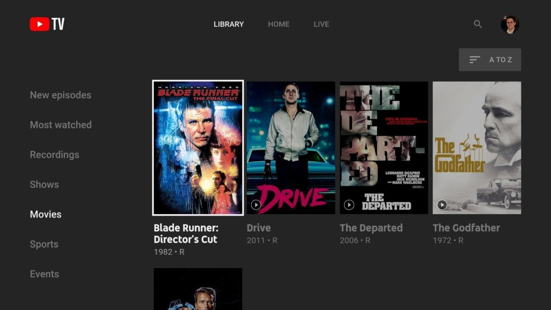Click the play icon on The Godfather poster
The height and width of the screenshot is (310, 551).
coord(442,205)
